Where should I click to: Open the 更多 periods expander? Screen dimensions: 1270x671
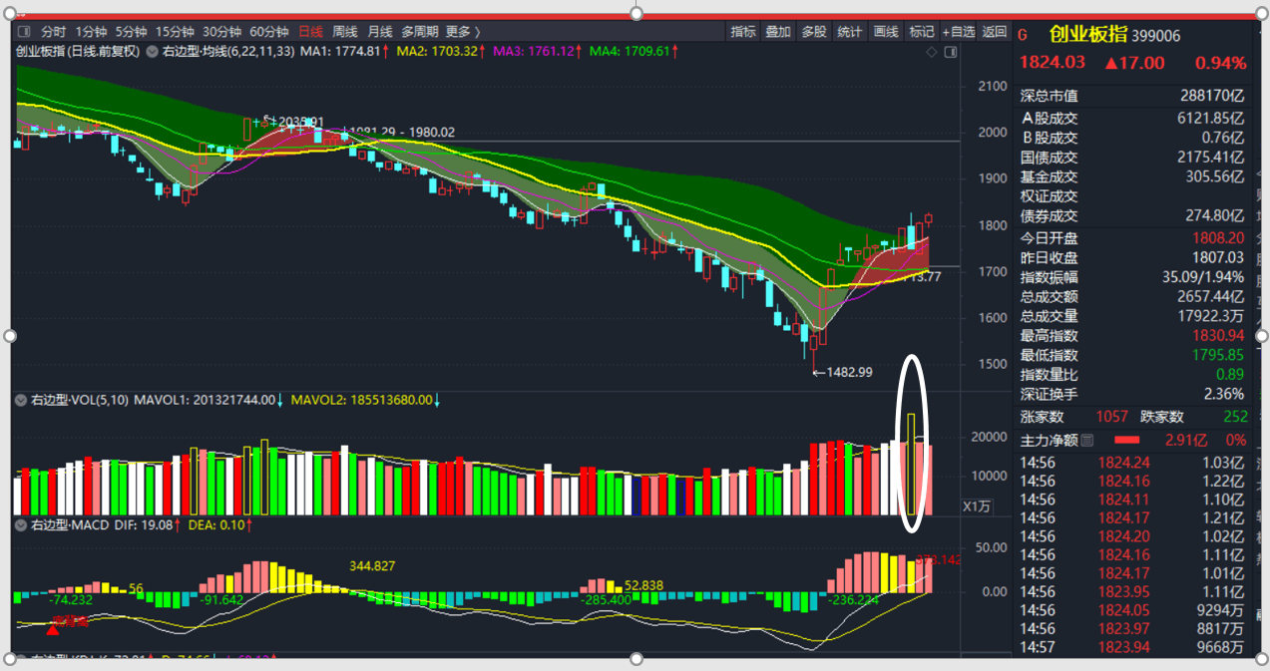click(463, 32)
